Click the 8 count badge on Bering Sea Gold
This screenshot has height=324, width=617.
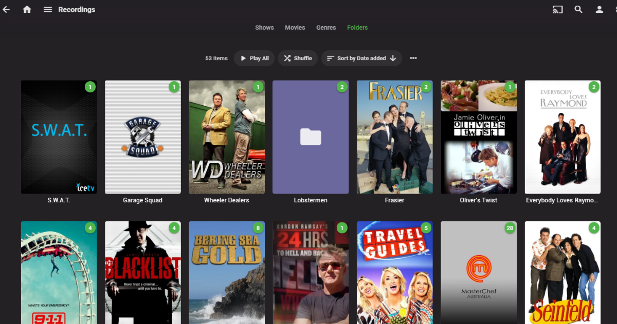[x=258, y=228]
